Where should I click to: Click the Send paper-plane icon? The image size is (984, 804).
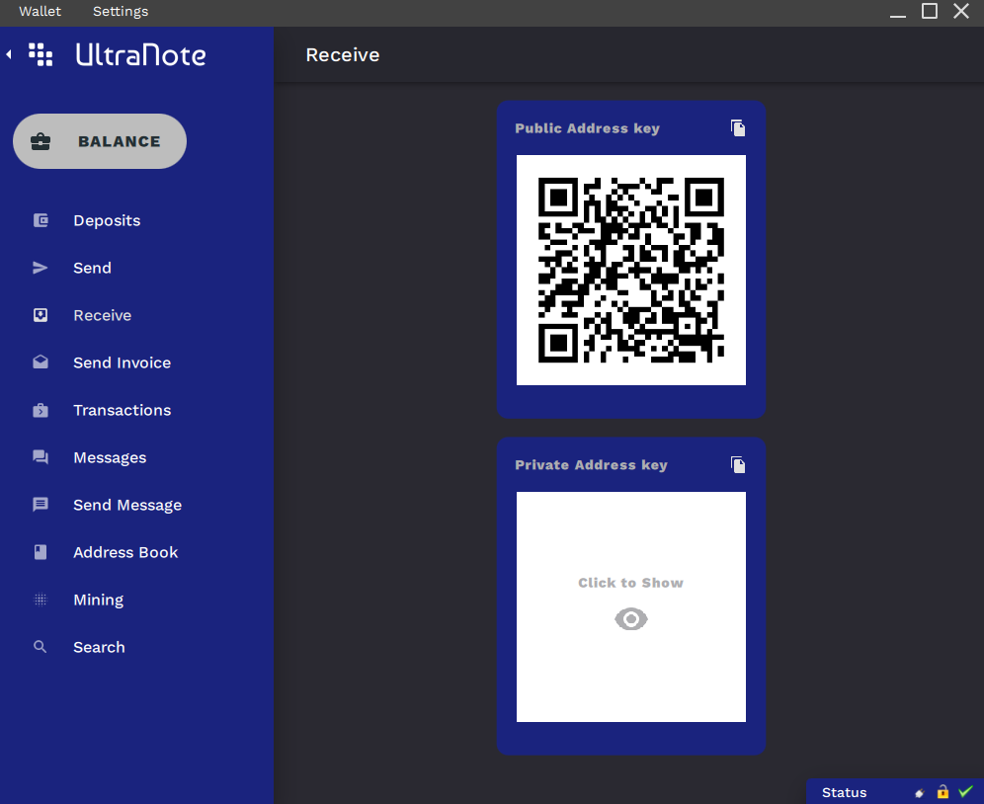tap(41, 268)
